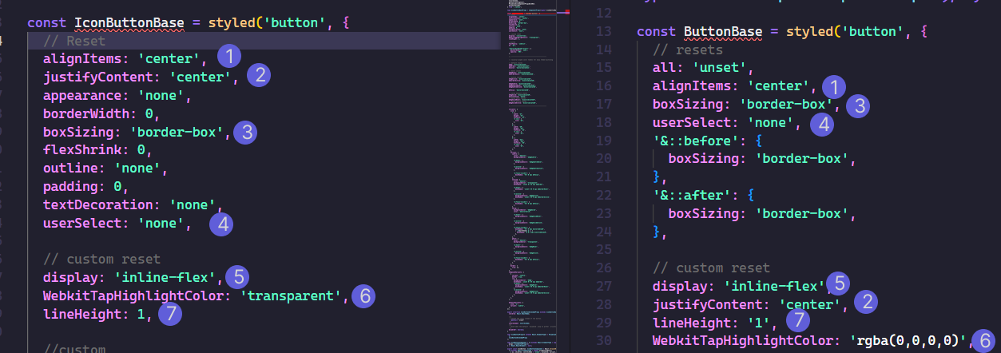Click styled('button' call in IconButtonBase declaration
1001x353 pixels.
click(268, 23)
